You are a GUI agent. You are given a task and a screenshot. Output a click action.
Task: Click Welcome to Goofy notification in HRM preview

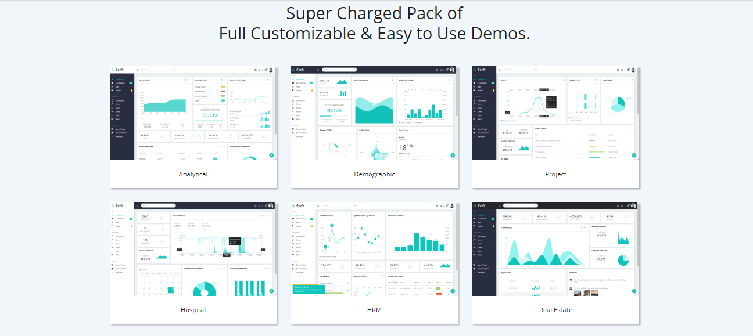309,290
